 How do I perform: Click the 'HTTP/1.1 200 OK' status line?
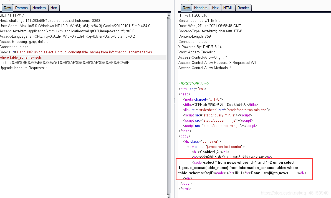tap(193, 15)
